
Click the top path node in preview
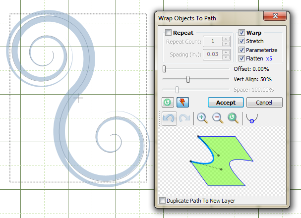click(x=198, y=137)
